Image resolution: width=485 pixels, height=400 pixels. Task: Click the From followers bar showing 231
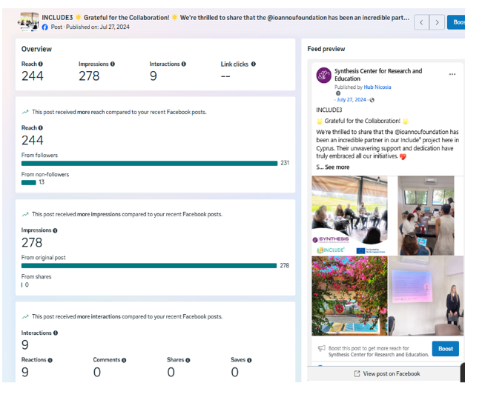149,164
